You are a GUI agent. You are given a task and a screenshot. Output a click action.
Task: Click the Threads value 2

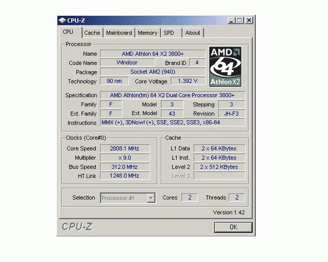click(237, 198)
